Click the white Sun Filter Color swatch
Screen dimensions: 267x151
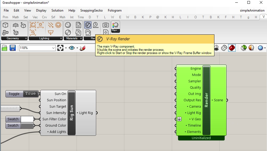tap(27, 119)
